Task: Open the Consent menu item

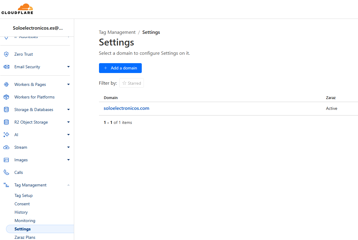Action: 22,204
